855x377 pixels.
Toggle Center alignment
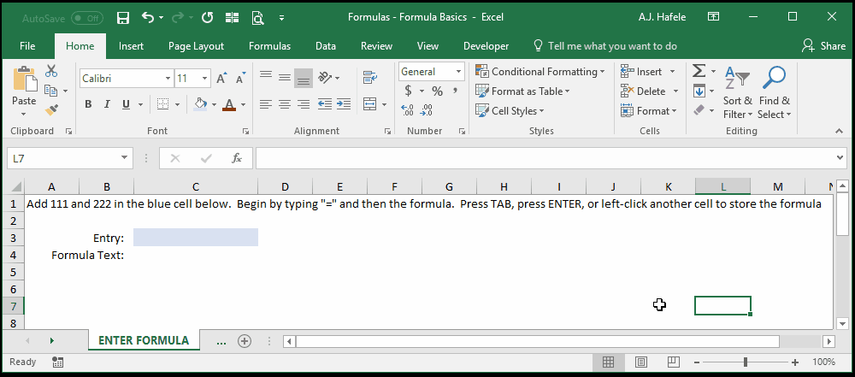[285, 103]
